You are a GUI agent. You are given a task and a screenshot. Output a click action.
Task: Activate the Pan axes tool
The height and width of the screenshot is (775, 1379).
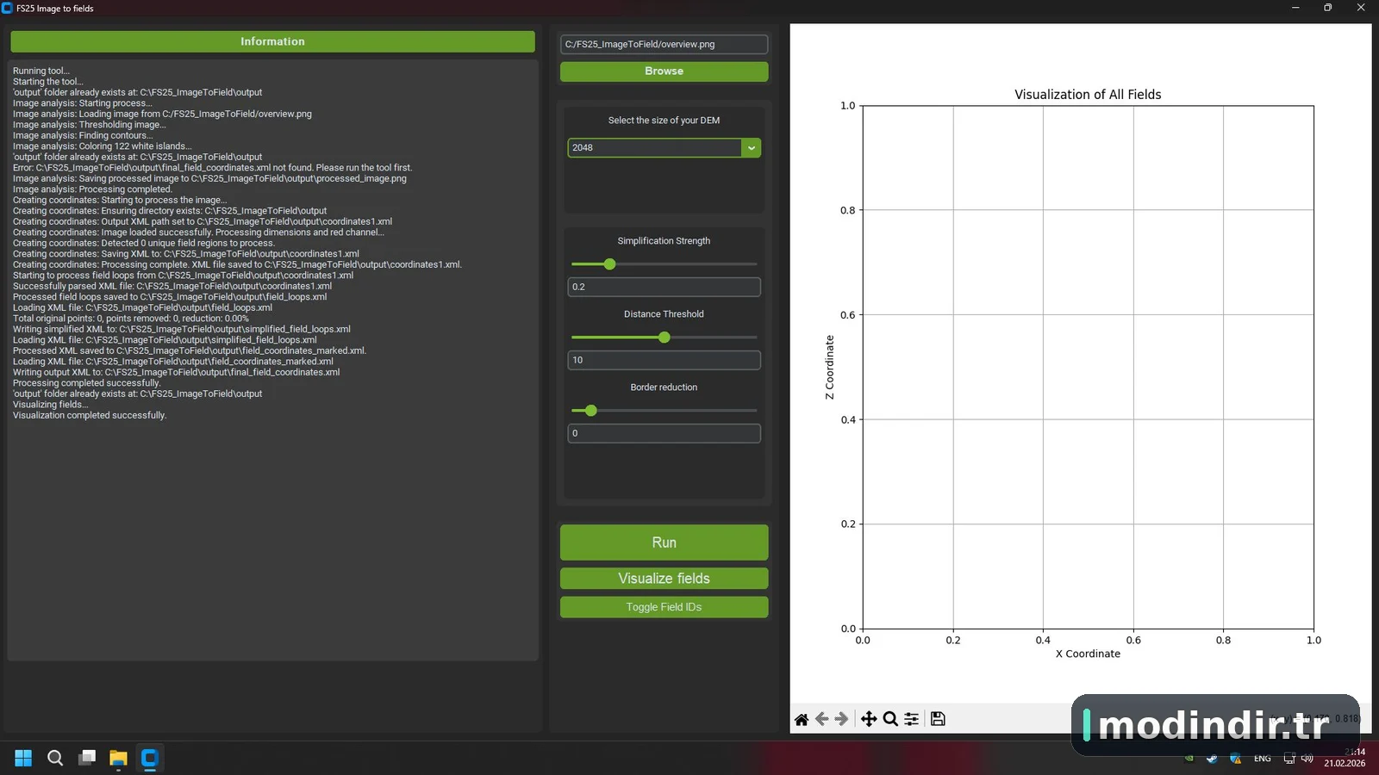click(x=869, y=719)
